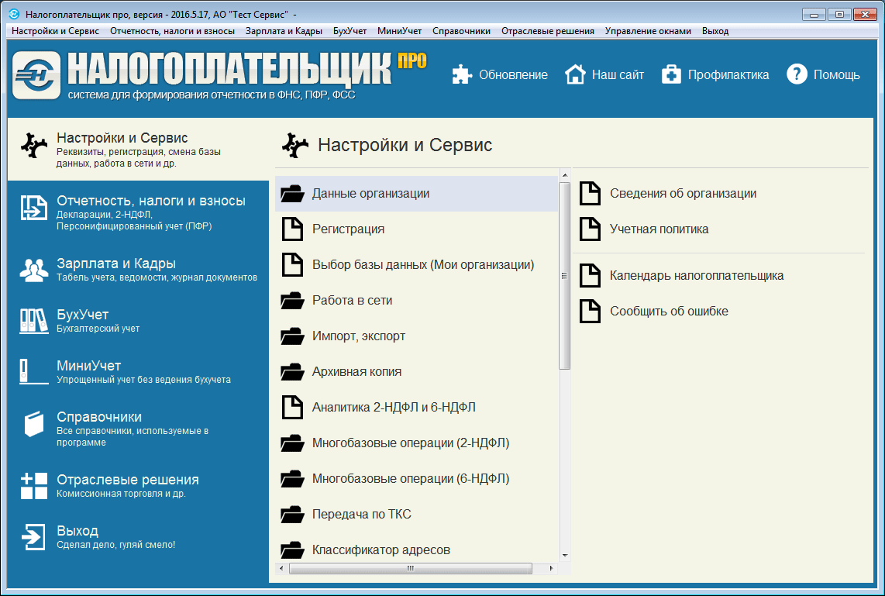
Task: Click the first-aid kit icon for Профилактика
Action: tap(671, 74)
